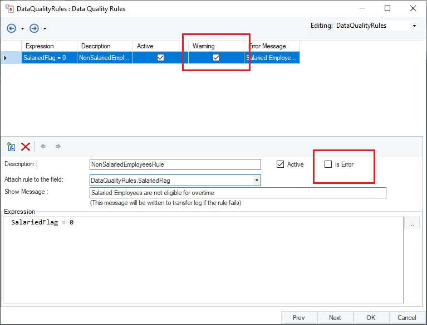Toggle the Warning checkbox in grid row

click(216, 57)
